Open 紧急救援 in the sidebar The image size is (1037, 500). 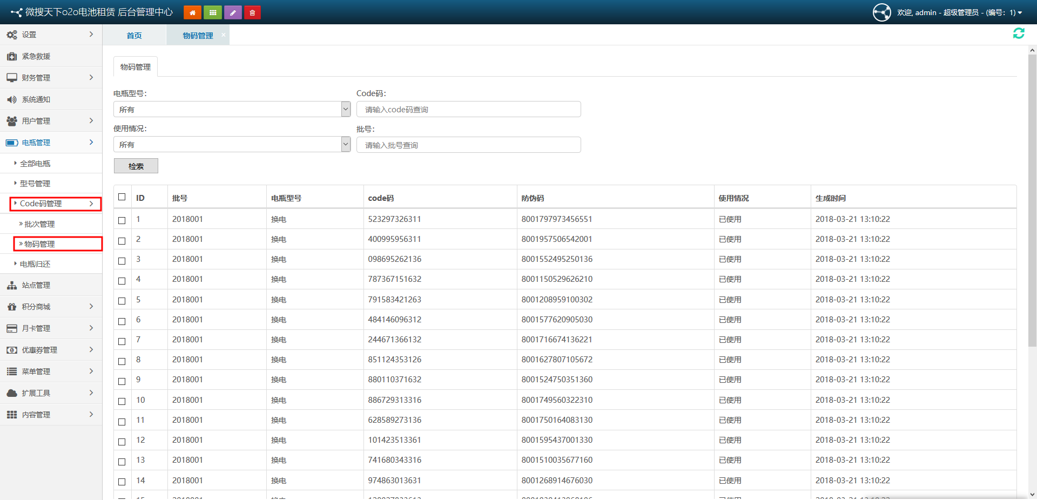pos(36,56)
